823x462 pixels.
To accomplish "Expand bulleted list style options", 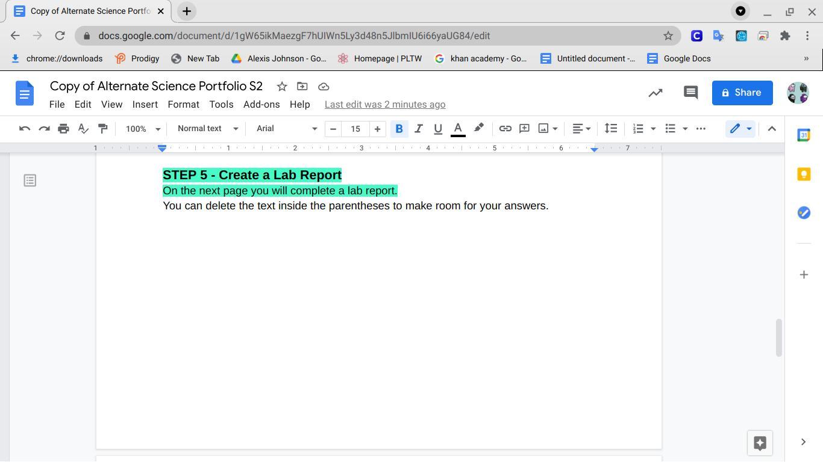I will click(685, 128).
